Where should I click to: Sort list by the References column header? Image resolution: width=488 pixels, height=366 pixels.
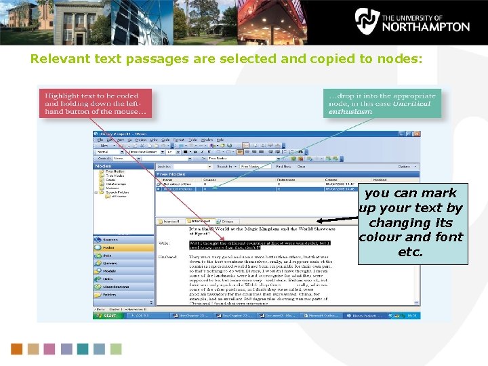(x=300, y=180)
